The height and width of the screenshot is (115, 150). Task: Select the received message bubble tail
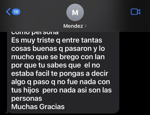pos(7,112)
